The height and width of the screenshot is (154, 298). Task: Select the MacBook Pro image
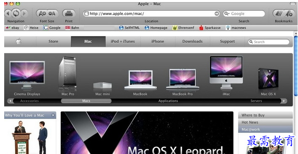pos(182,79)
